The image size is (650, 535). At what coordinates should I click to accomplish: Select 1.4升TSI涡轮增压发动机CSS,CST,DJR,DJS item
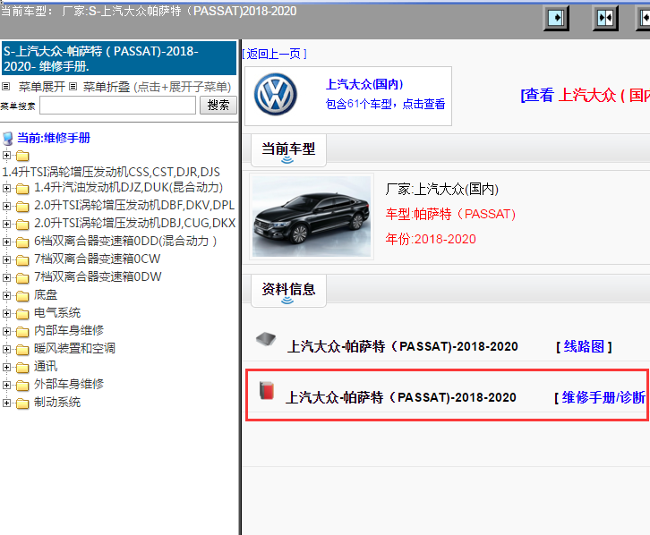(111, 172)
